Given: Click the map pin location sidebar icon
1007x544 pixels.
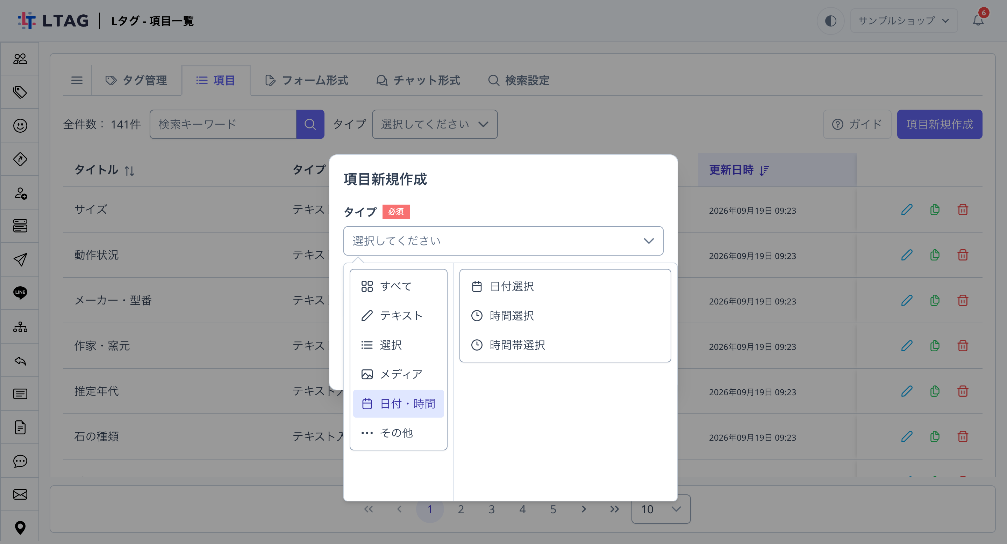Looking at the screenshot, I should [x=20, y=528].
